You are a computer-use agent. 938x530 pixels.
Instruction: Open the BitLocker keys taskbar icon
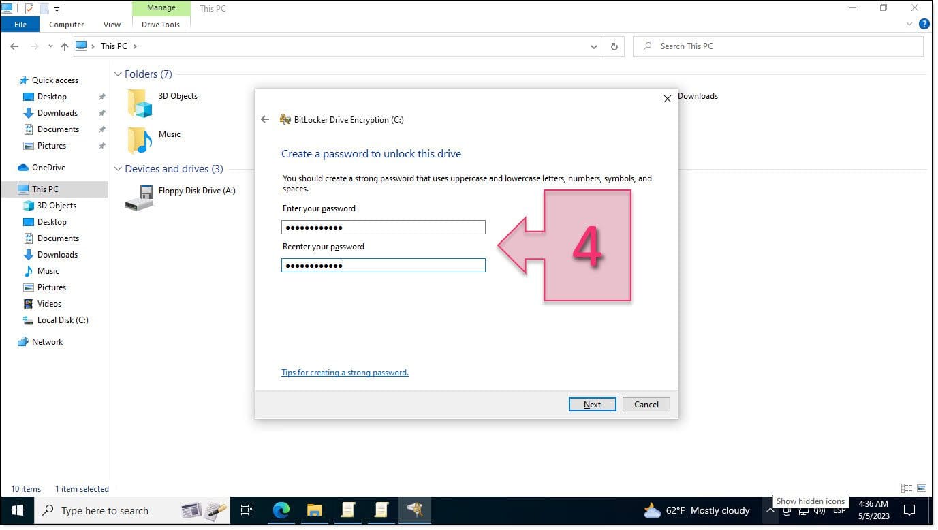click(415, 510)
